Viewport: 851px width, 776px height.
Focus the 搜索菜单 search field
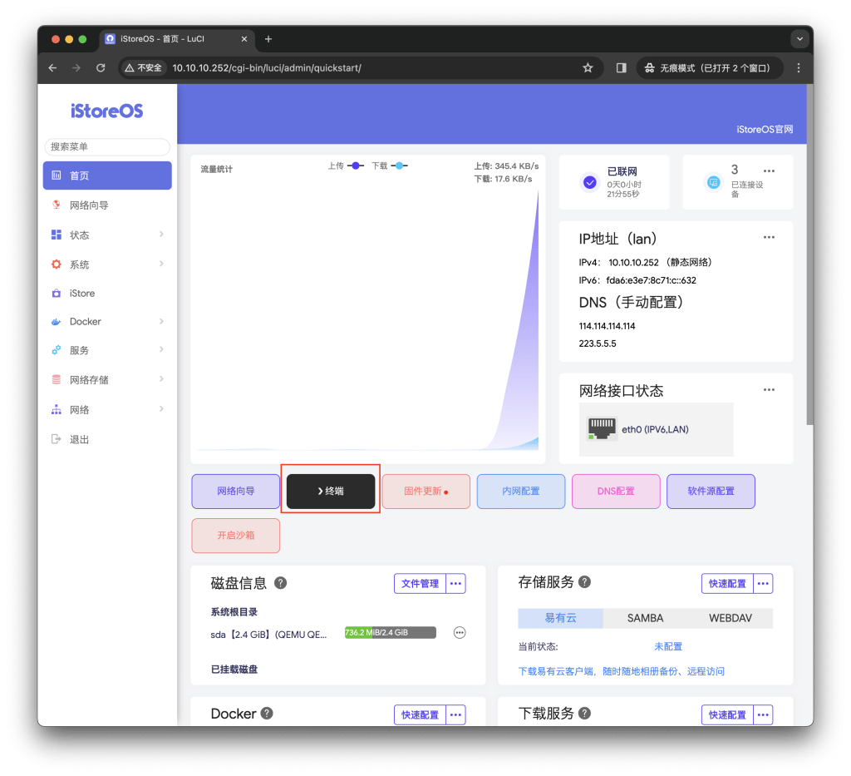[107, 146]
